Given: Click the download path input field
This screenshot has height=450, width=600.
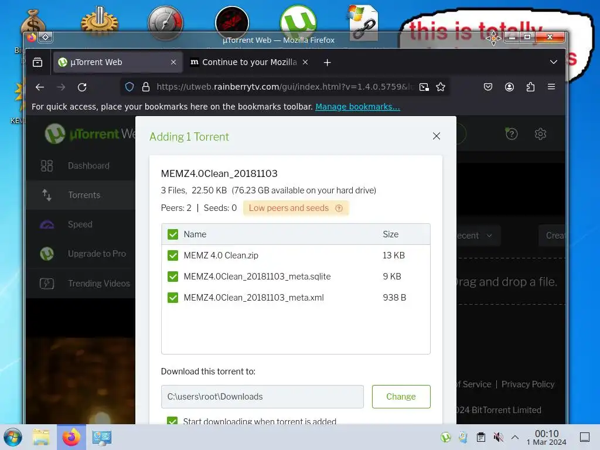Looking at the screenshot, I should 262,397.
